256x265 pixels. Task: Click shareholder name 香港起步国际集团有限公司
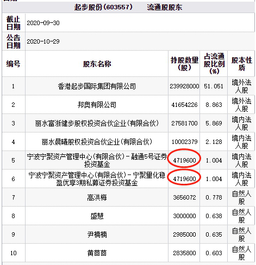click(97, 86)
